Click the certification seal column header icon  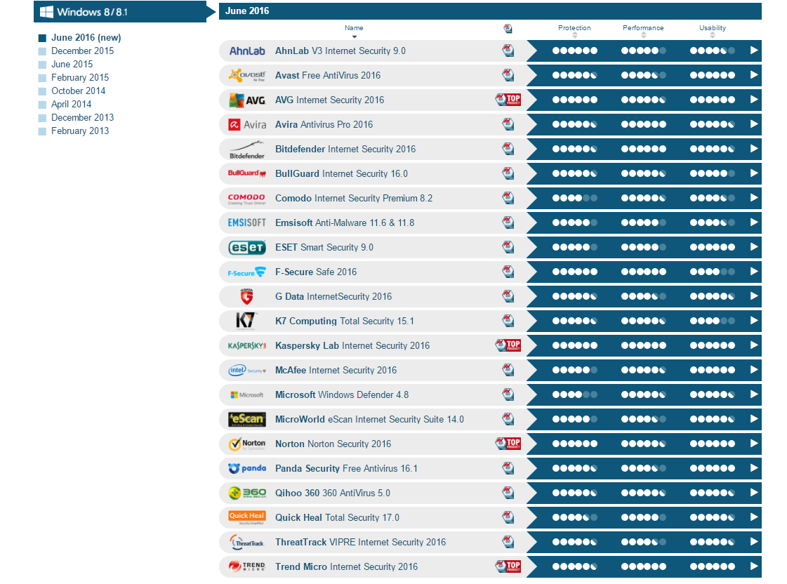tap(508, 29)
